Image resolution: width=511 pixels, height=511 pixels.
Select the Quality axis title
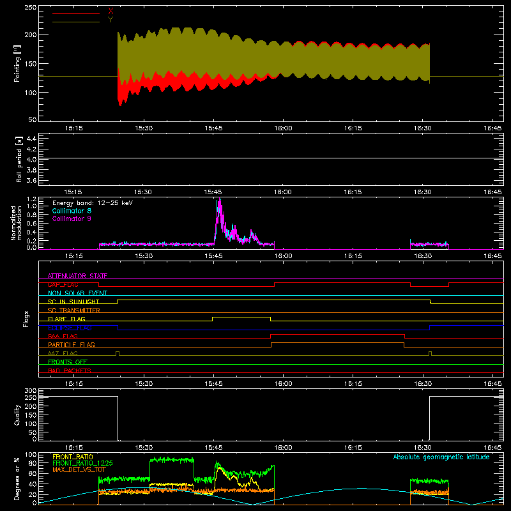pos(17,415)
